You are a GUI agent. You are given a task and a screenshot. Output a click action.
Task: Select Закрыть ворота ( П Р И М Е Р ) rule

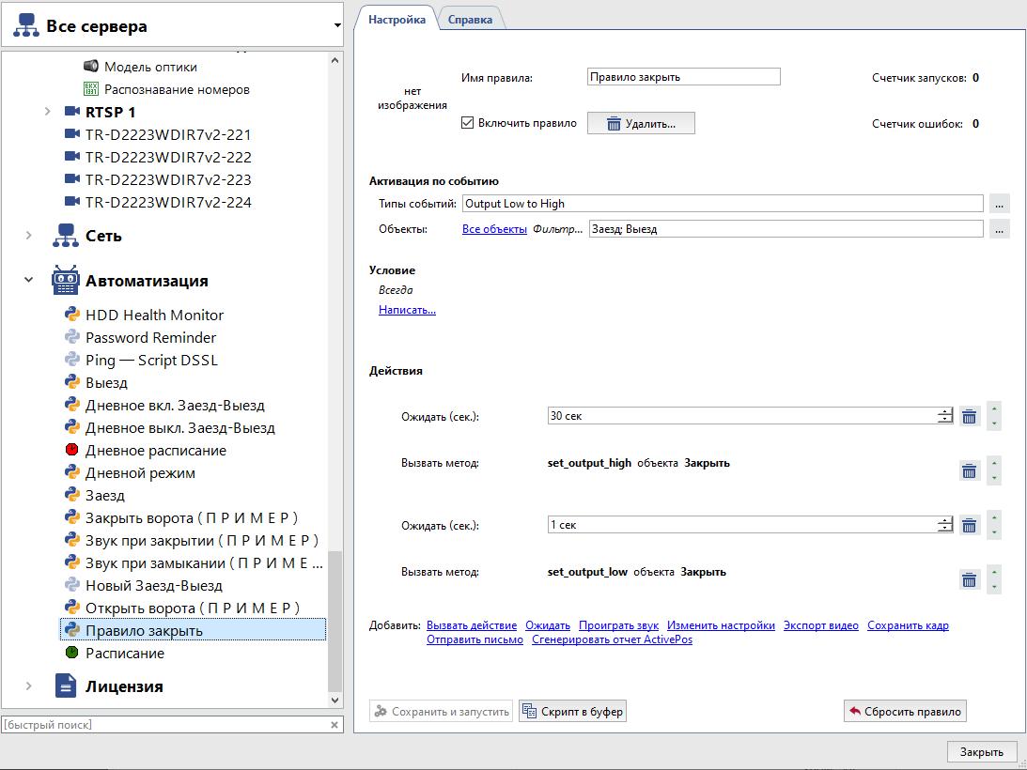pos(192,518)
